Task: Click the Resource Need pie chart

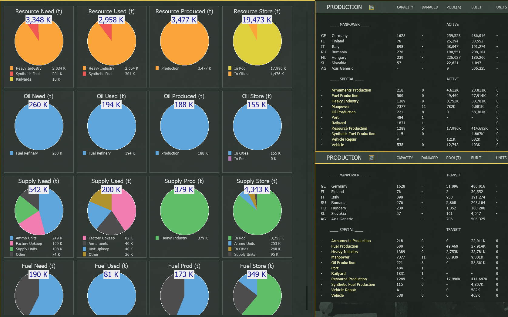Action: click(x=39, y=41)
